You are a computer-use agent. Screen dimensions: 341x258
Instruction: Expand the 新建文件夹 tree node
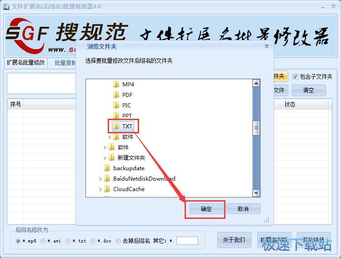[x=105, y=158]
